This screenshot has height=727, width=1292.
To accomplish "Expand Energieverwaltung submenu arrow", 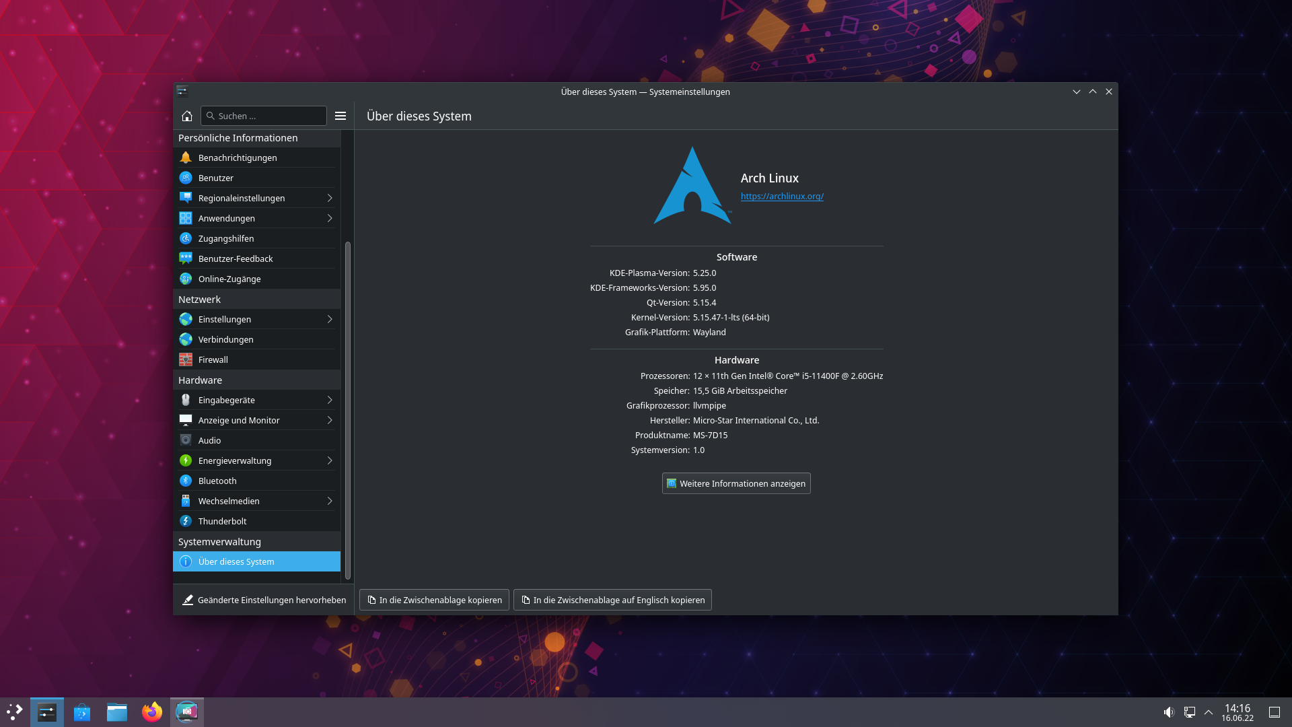I will pyautogui.click(x=330, y=460).
